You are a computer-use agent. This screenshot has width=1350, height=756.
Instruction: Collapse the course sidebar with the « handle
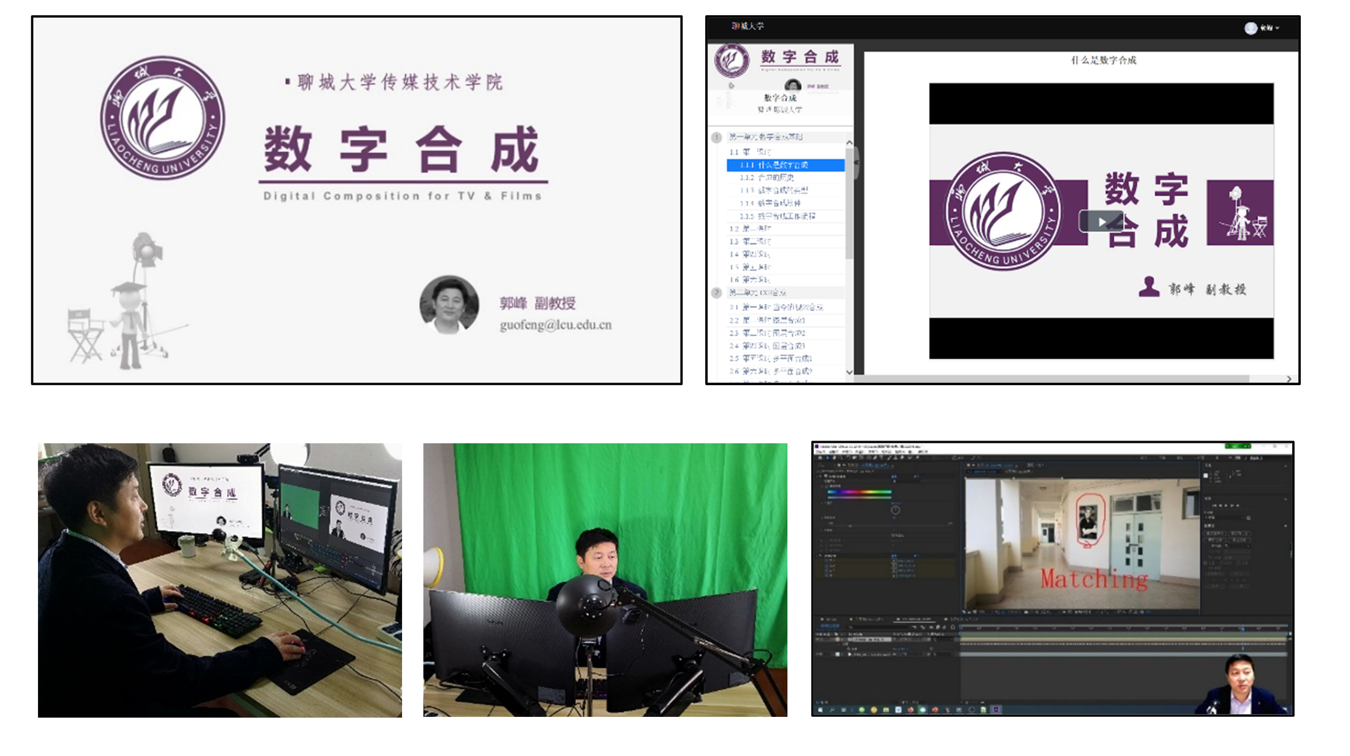[x=856, y=162]
